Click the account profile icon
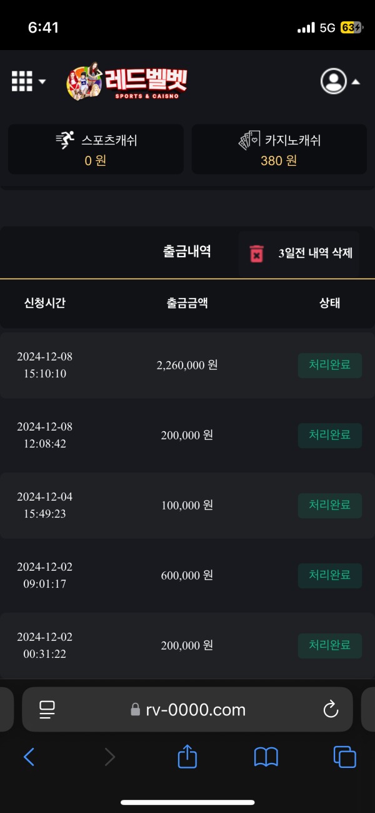The height and width of the screenshot is (813, 375). click(334, 81)
